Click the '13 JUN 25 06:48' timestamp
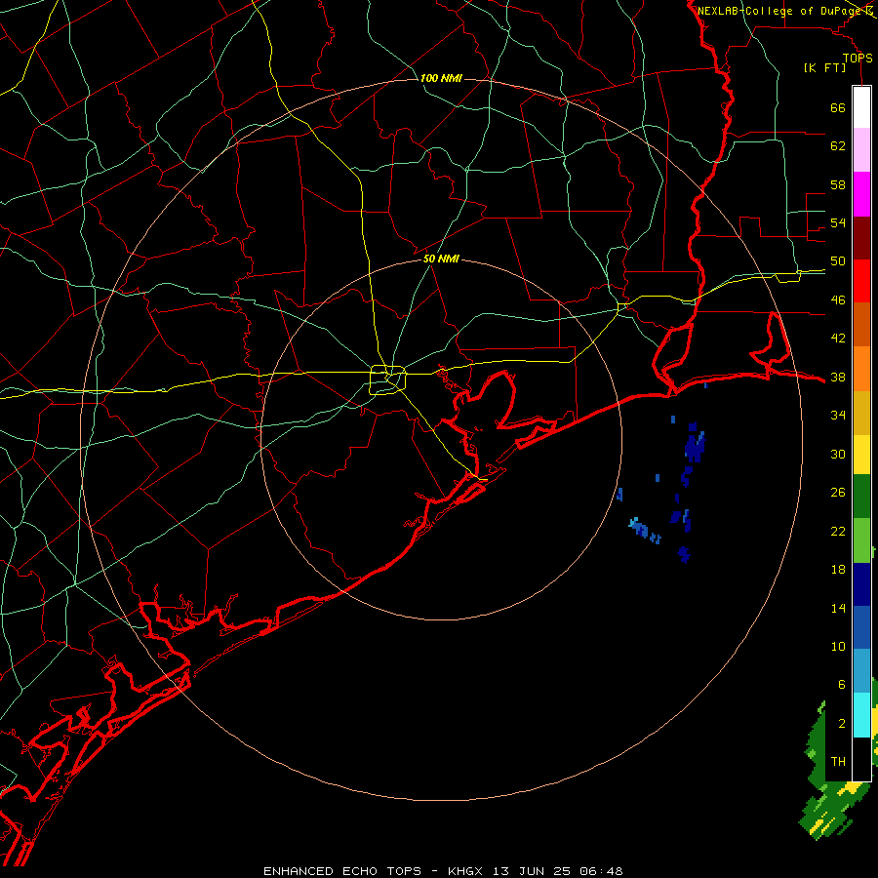Screen dimensions: 878x878 [558, 871]
